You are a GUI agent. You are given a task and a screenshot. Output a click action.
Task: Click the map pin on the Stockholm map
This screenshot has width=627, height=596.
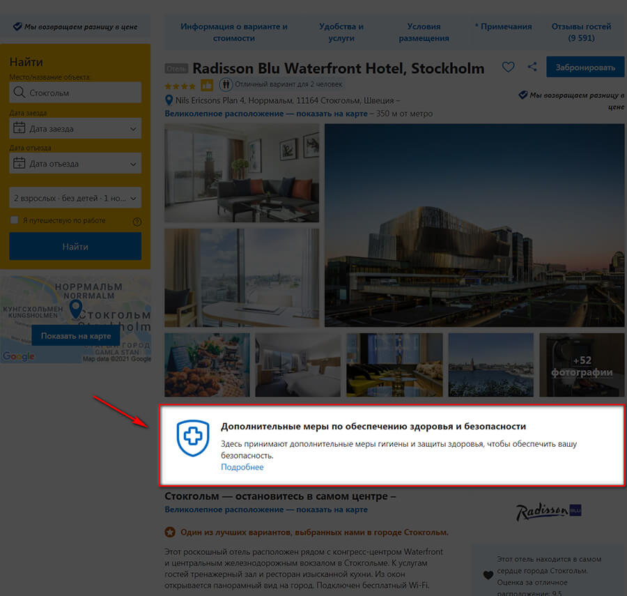(x=76, y=309)
